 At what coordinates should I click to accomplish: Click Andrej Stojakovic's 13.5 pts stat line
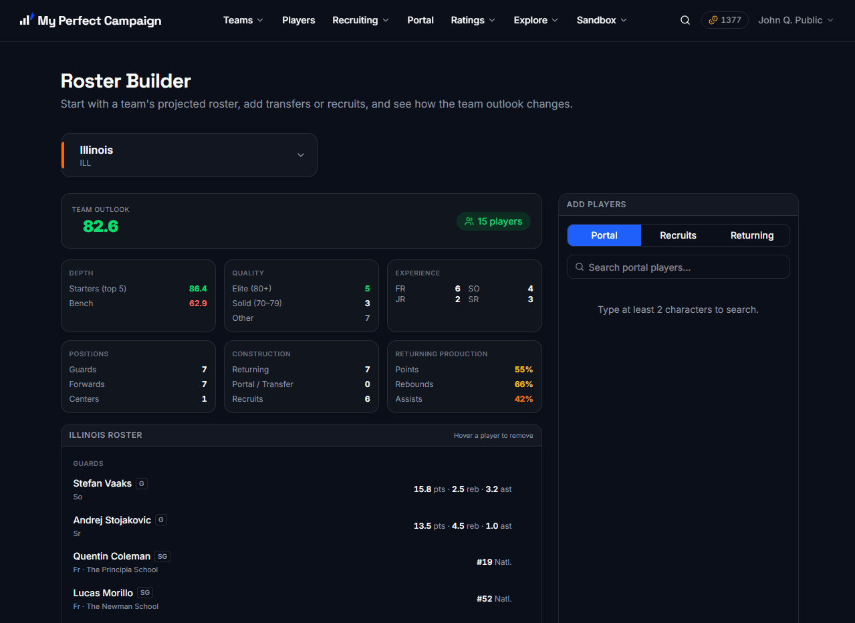463,526
